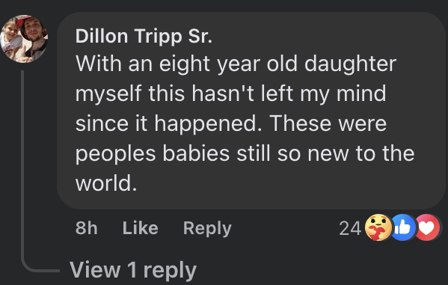Expand View 1 reply
Image resolution: width=448 pixels, height=285 pixels.
(133, 269)
